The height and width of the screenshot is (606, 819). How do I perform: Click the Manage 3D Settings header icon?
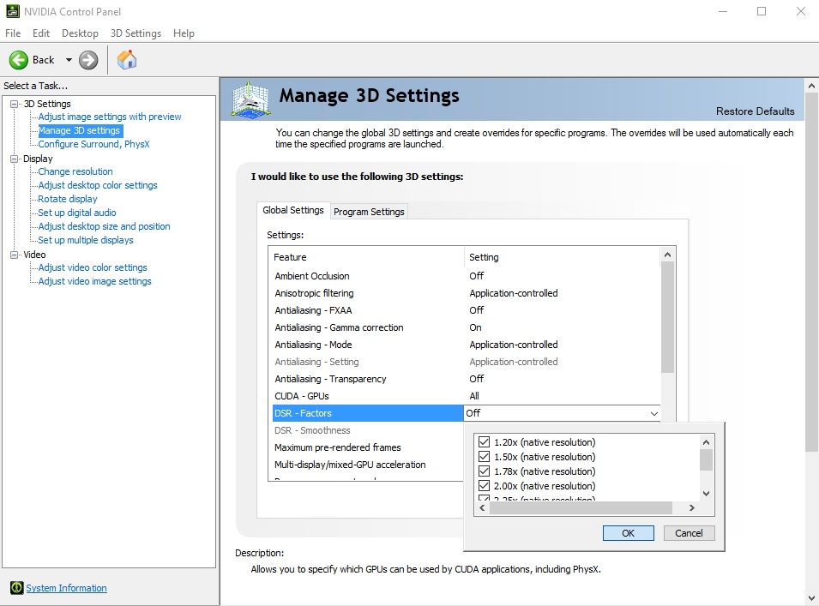pos(250,100)
